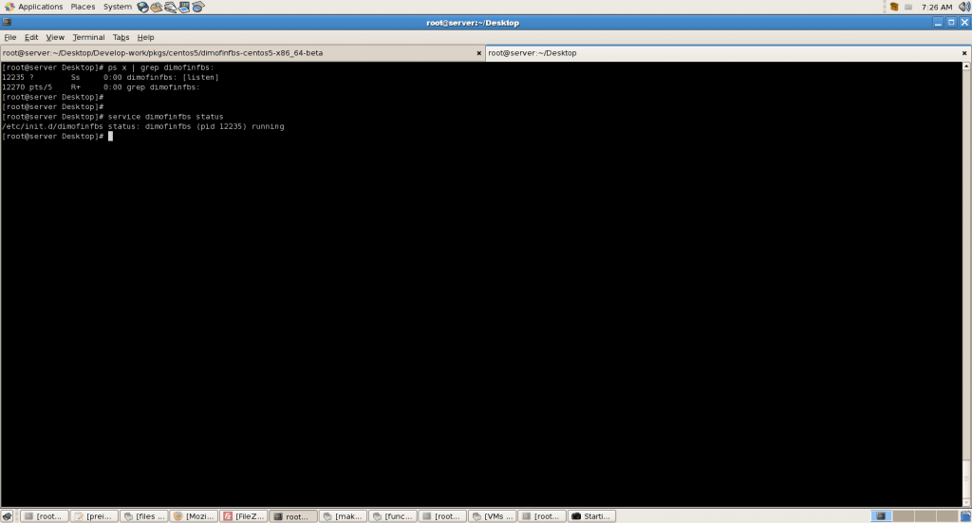Open the fourth launcher icon in top panel
Image resolution: width=972 pixels, height=523 pixels.
click(184, 7)
